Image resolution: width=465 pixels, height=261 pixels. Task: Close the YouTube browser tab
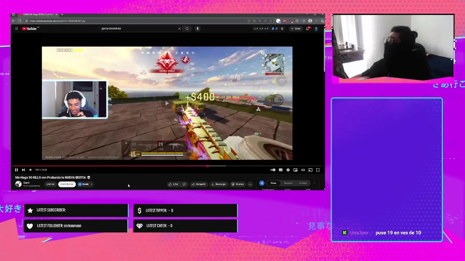pos(56,14)
